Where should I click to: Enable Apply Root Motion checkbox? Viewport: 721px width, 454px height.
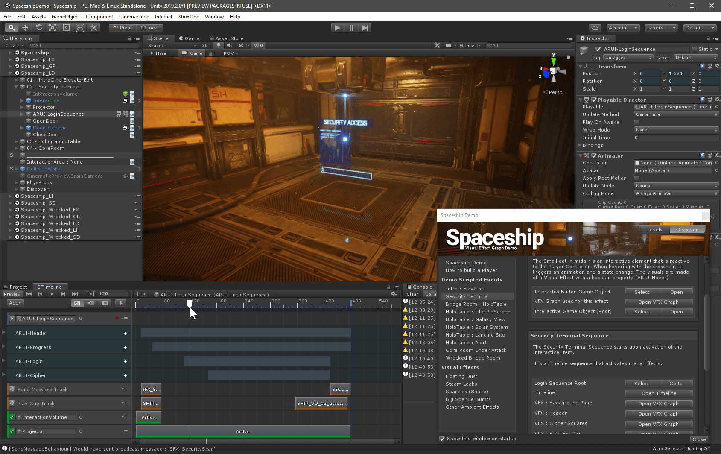pos(636,178)
